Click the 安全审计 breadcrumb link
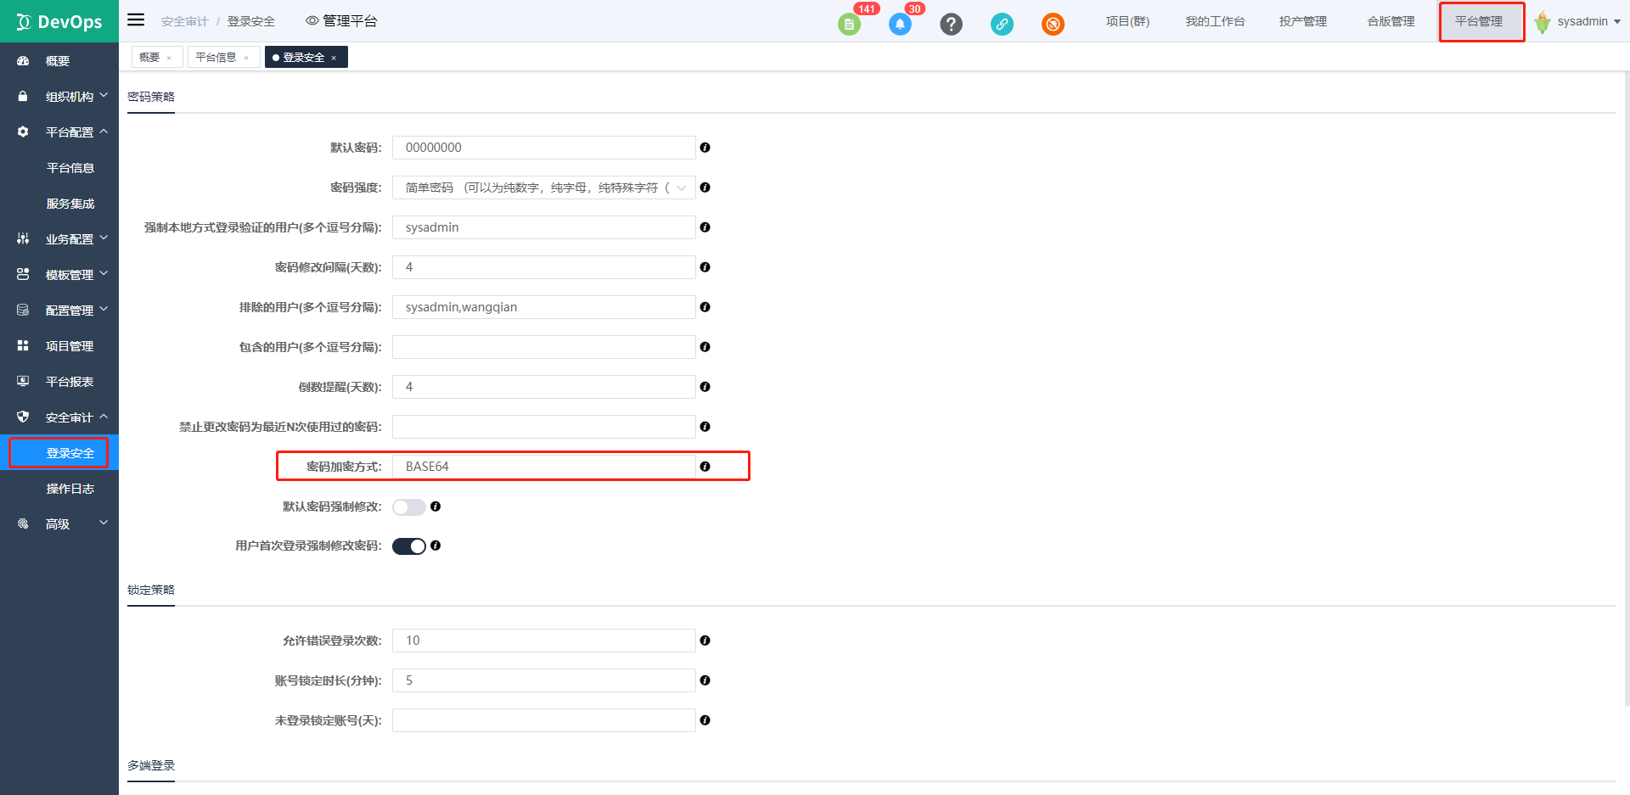The width and height of the screenshot is (1630, 795). click(184, 22)
